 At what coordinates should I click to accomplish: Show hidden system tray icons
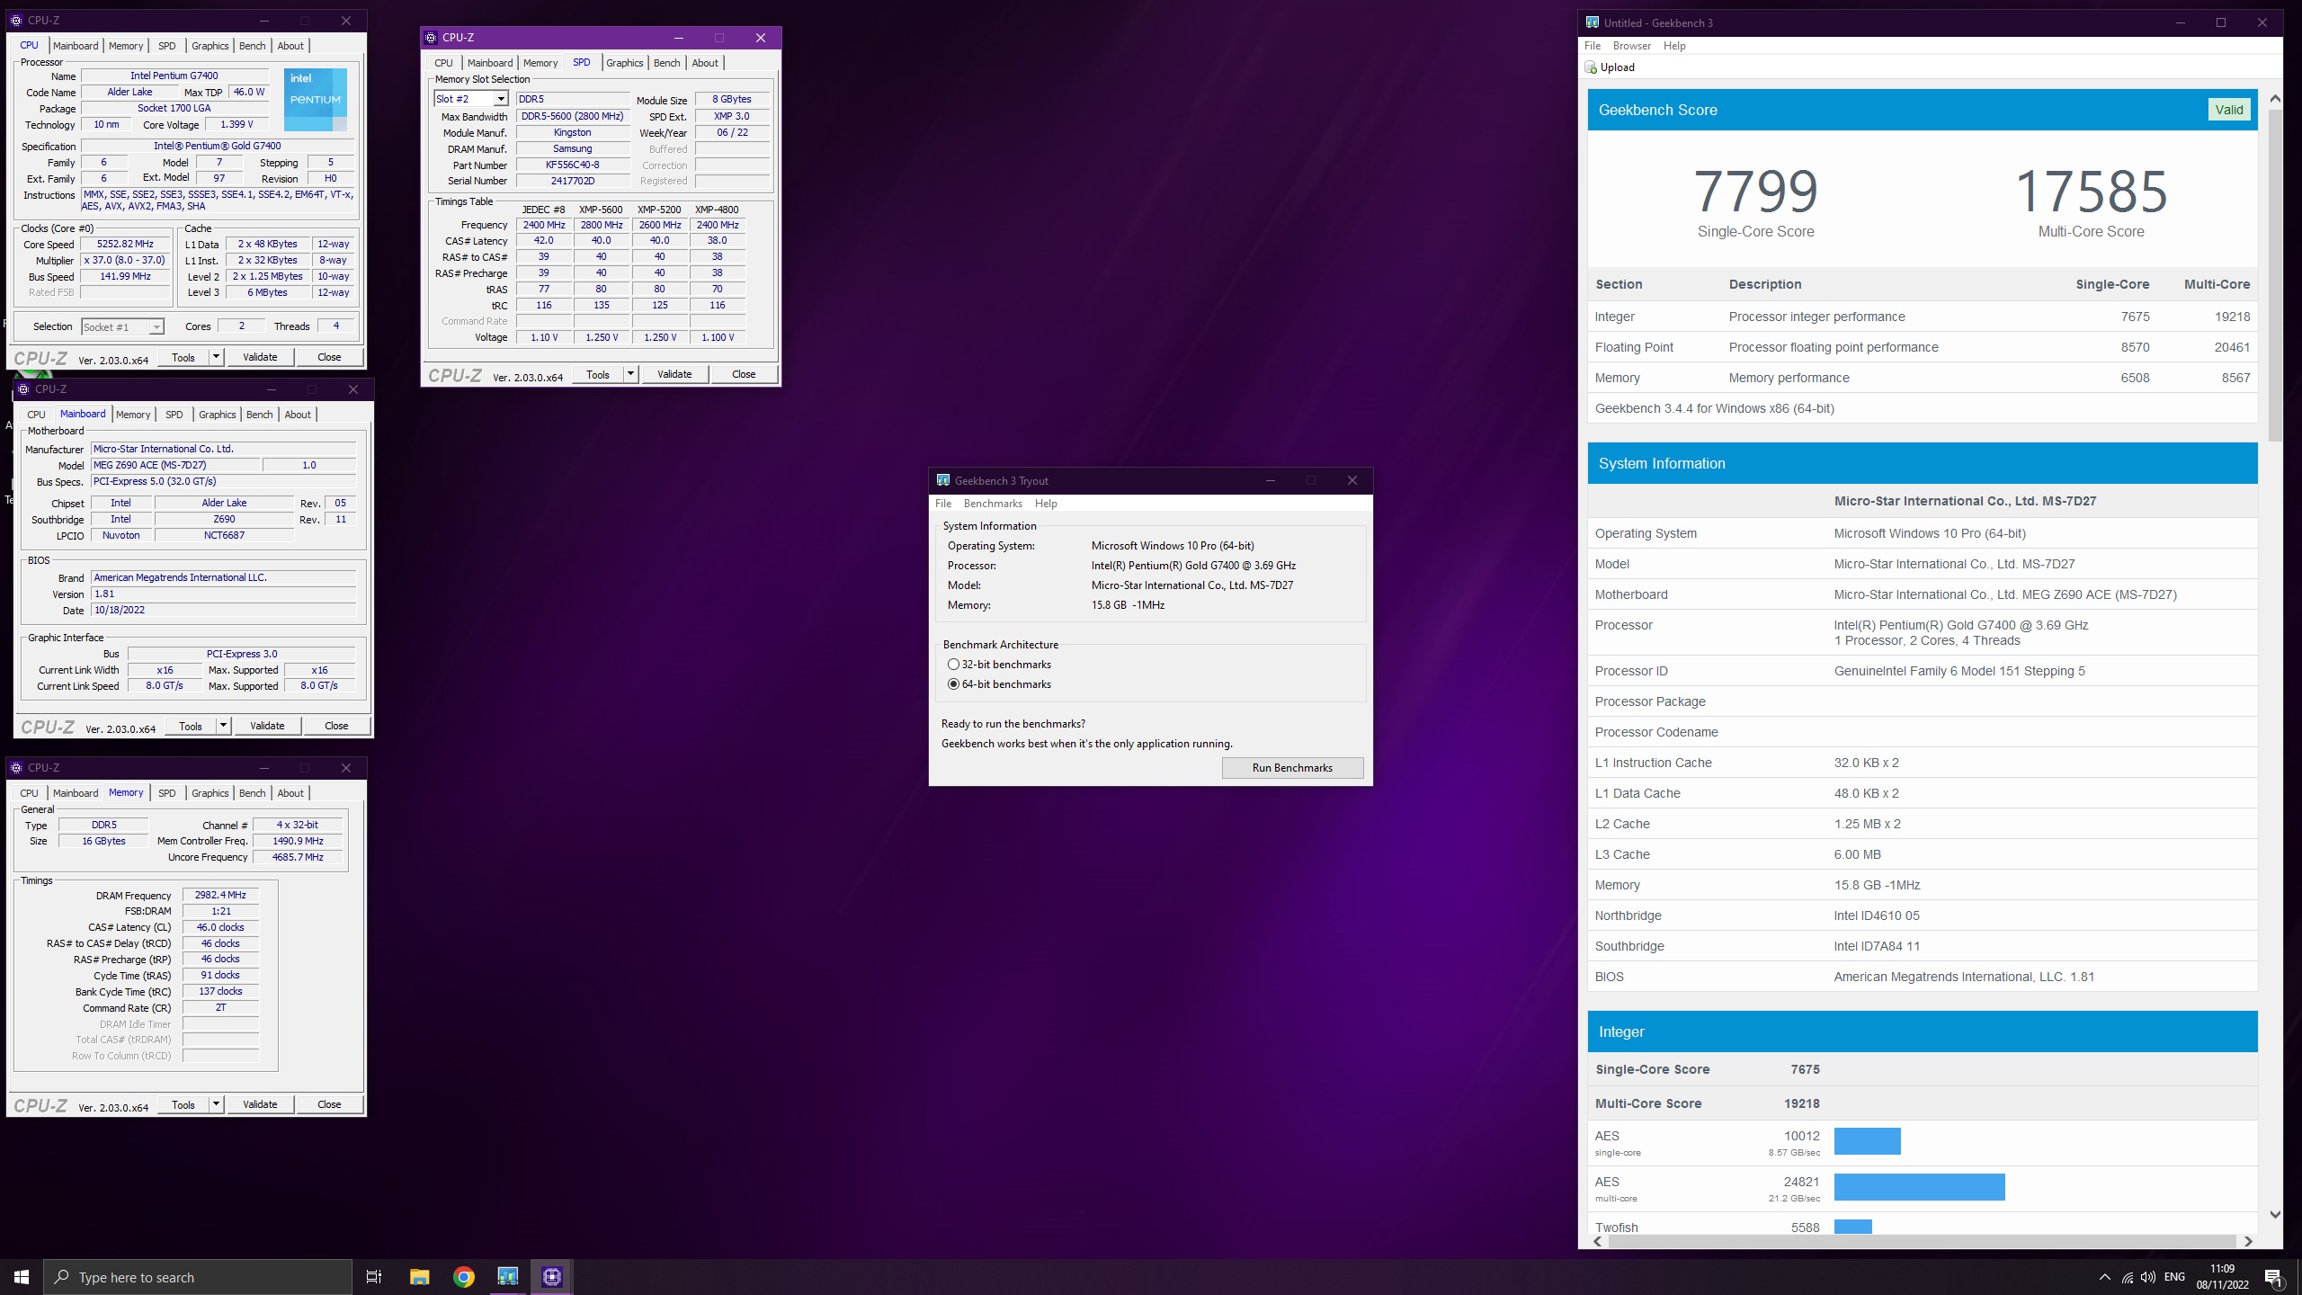[x=2104, y=1277]
